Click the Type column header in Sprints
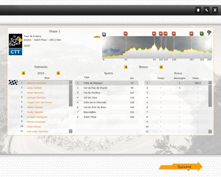 click(x=86, y=77)
